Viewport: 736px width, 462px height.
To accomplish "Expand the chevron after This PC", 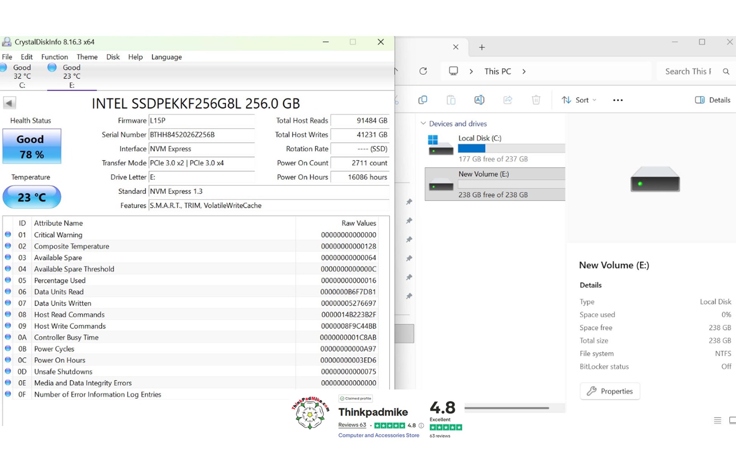I will tap(524, 71).
